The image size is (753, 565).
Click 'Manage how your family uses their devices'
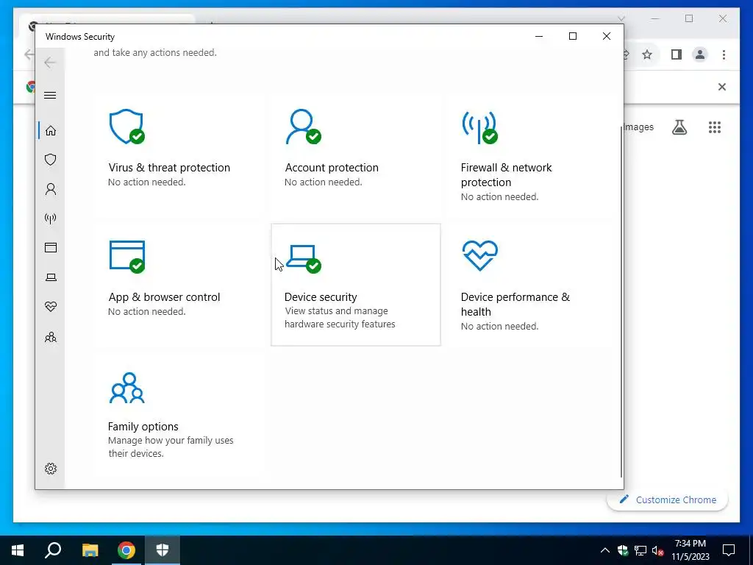(171, 447)
